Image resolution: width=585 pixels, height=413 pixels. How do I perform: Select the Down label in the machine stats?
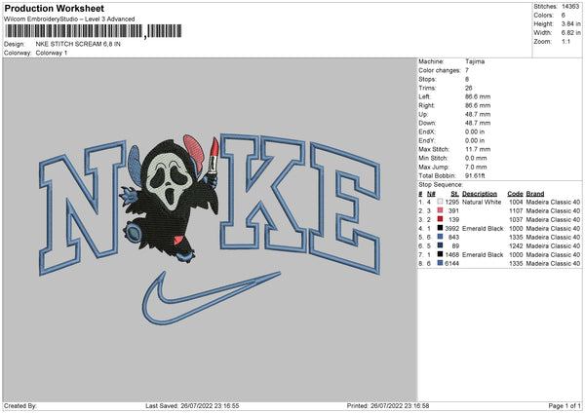(x=427, y=123)
